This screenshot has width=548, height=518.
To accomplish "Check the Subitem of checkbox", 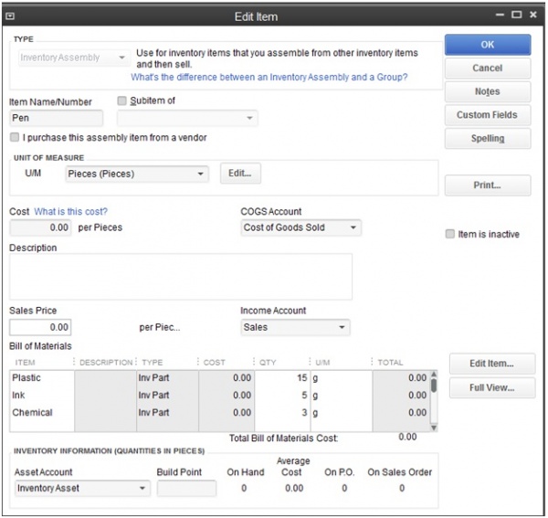I will (123, 101).
